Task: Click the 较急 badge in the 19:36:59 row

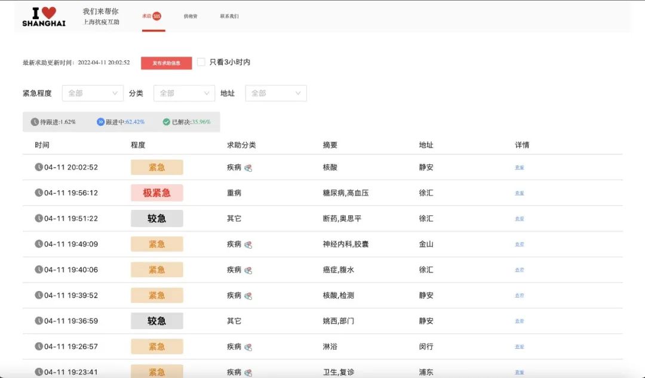Action: click(156, 321)
